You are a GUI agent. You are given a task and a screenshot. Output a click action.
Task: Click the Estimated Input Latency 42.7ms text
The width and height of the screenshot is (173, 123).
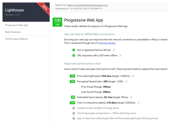point(102,97)
